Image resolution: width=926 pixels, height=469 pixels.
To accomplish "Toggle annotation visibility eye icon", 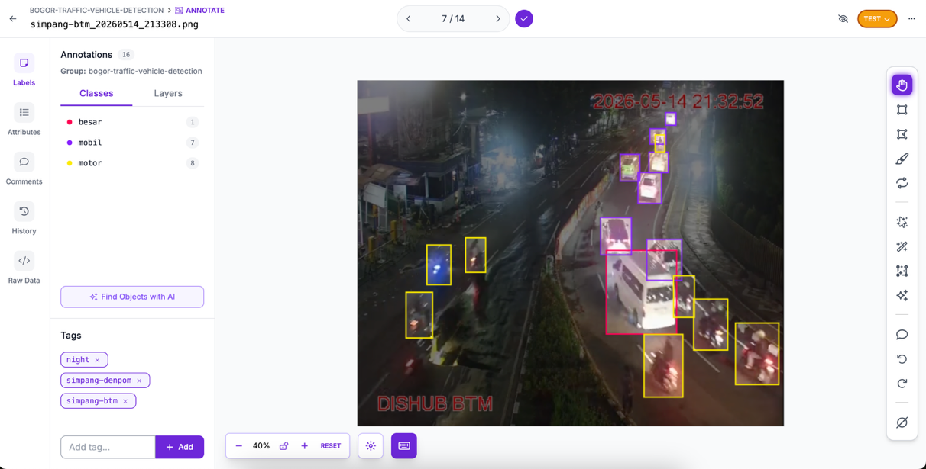I will click(x=843, y=19).
